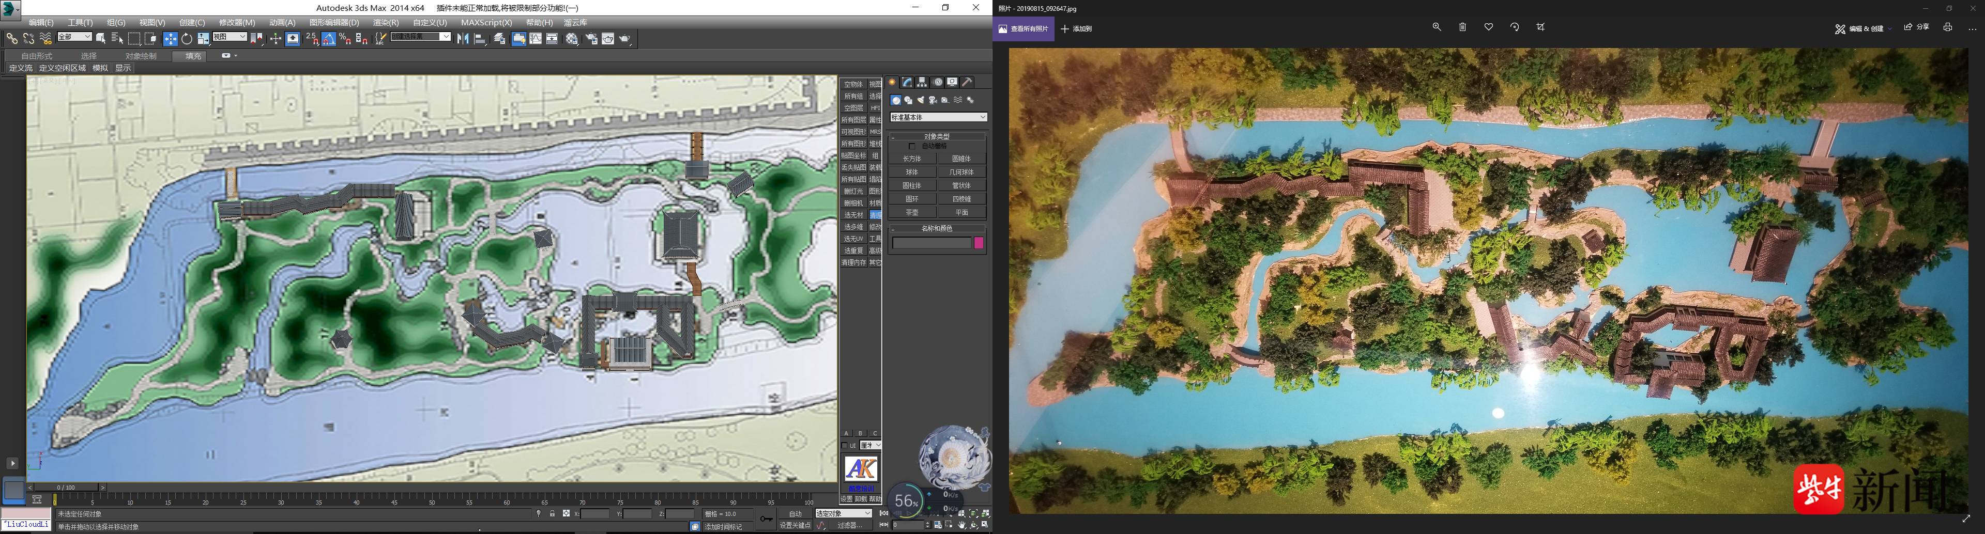Click the Bind to Space Warp icon
Image resolution: width=1985 pixels, height=534 pixels.
click(x=45, y=38)
